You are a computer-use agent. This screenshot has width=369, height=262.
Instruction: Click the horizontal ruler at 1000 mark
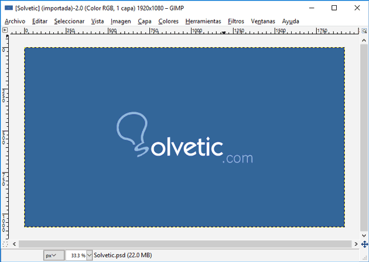(x=197, y=31)
